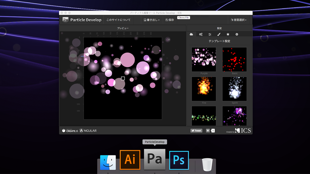This screenshot has width=310, height=174.
Task: Open the cloud template settings tab
Action: tap(191, 34)
